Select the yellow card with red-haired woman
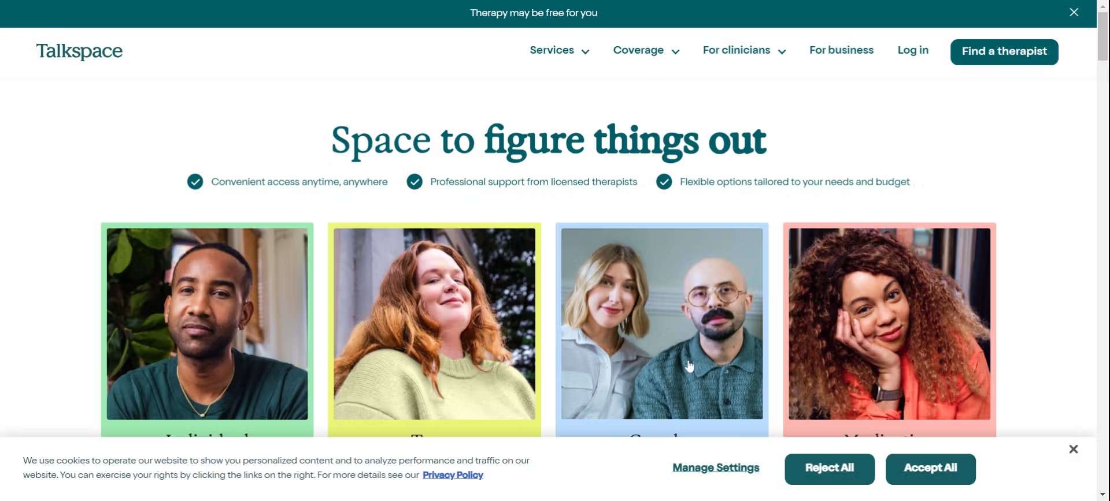Image resolution: width=1110 pixels, height=501 pixels. click(434, 324)
